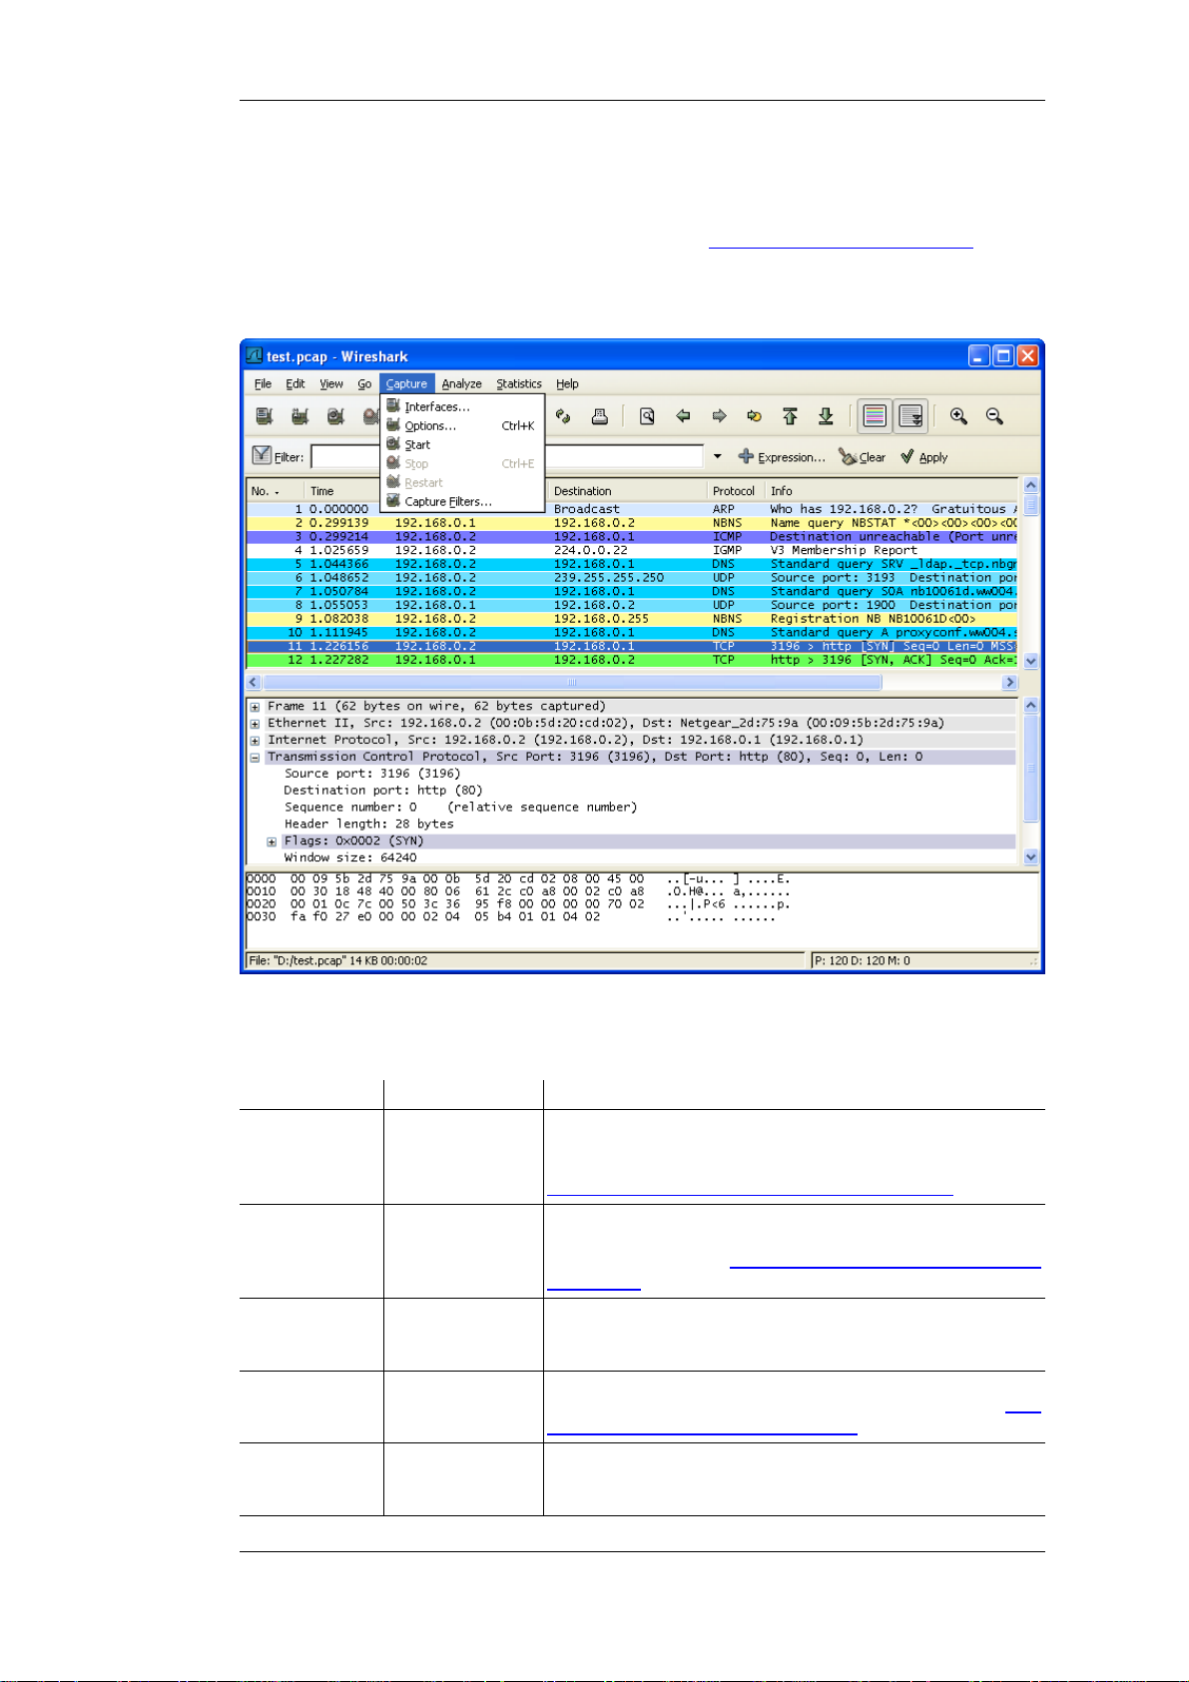The width and height of the screenshot is (1189, 1682).
Task: Click the print packets toolbar icon
Action: tap(599, 416)
